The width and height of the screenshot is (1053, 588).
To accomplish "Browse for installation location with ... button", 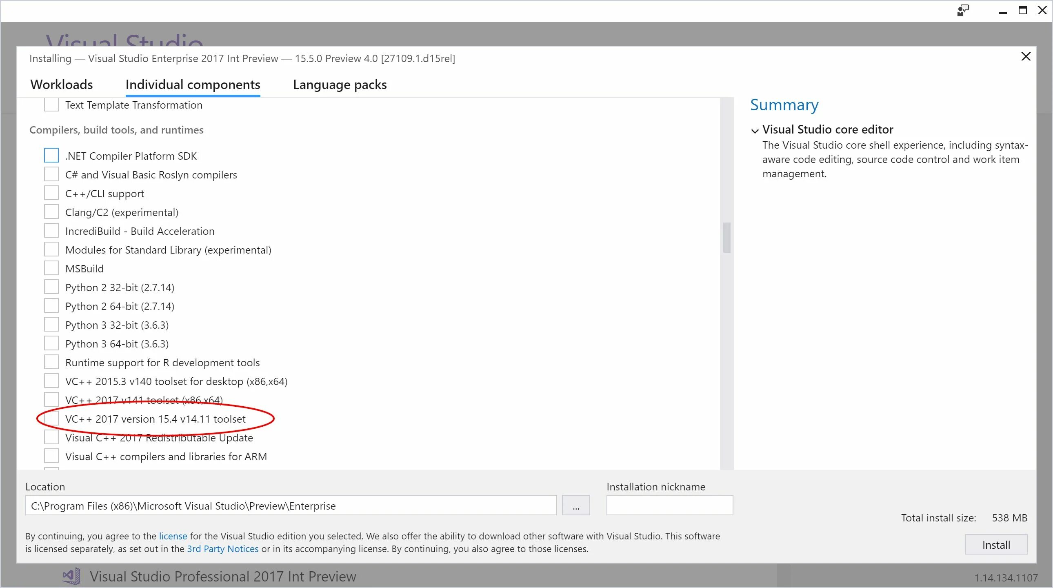I will click(x=575, y=506).
